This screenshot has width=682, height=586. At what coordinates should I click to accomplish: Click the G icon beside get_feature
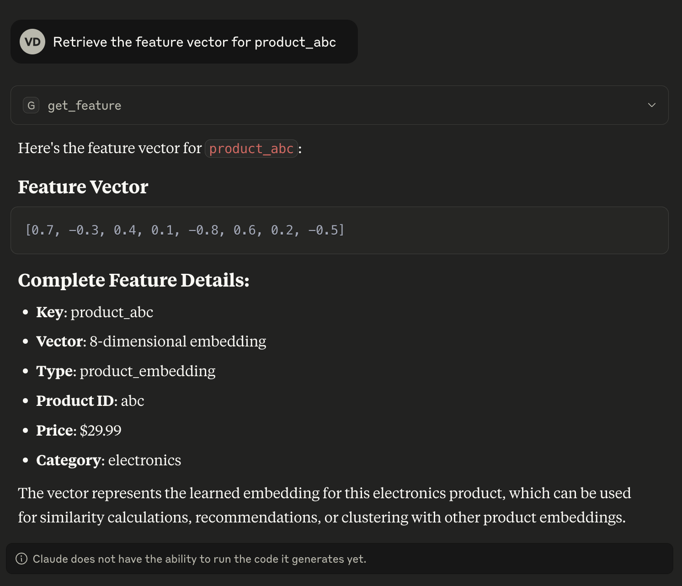pyautogui.click(x=31, y=105)
